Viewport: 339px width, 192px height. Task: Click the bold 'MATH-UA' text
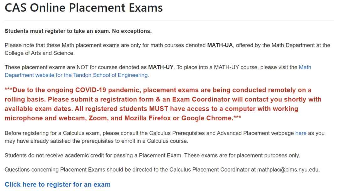point(220,45)
